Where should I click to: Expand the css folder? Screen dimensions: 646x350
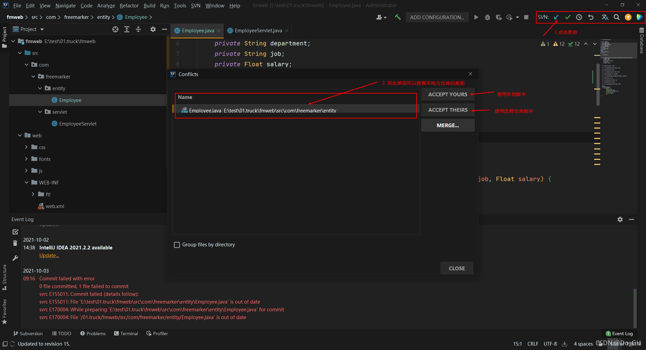click(x=27, y=147)
